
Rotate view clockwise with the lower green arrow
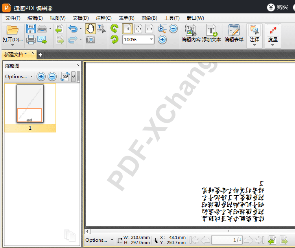tap(114, 40)
